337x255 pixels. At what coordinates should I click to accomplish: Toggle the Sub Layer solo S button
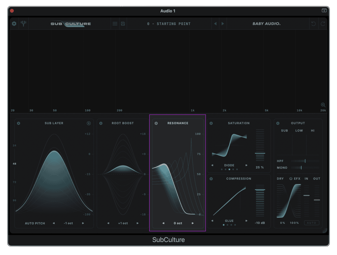89,123
